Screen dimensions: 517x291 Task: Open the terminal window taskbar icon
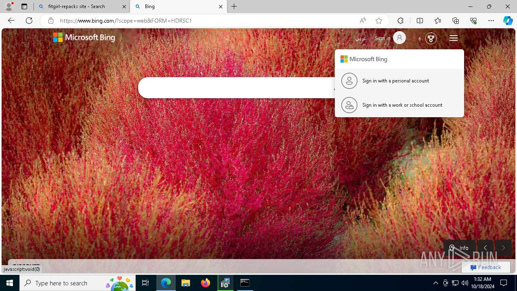(245, 283)
